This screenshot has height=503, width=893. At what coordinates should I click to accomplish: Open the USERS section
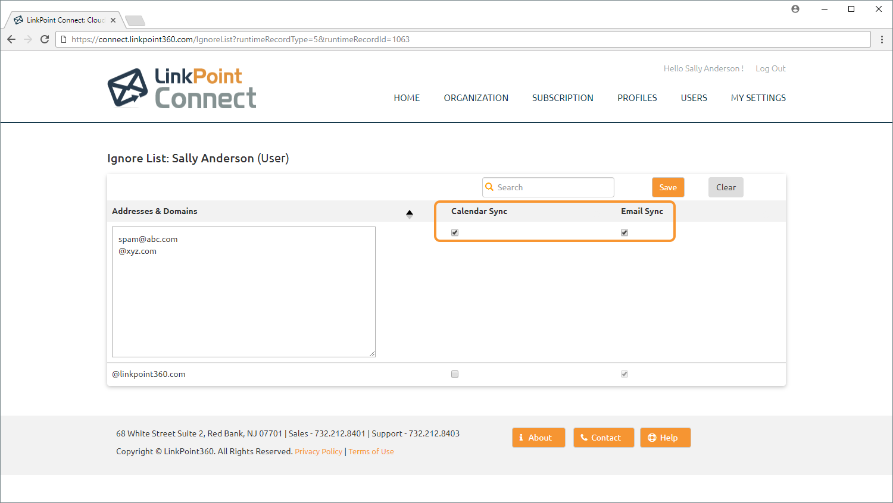[x=694, y=98]
